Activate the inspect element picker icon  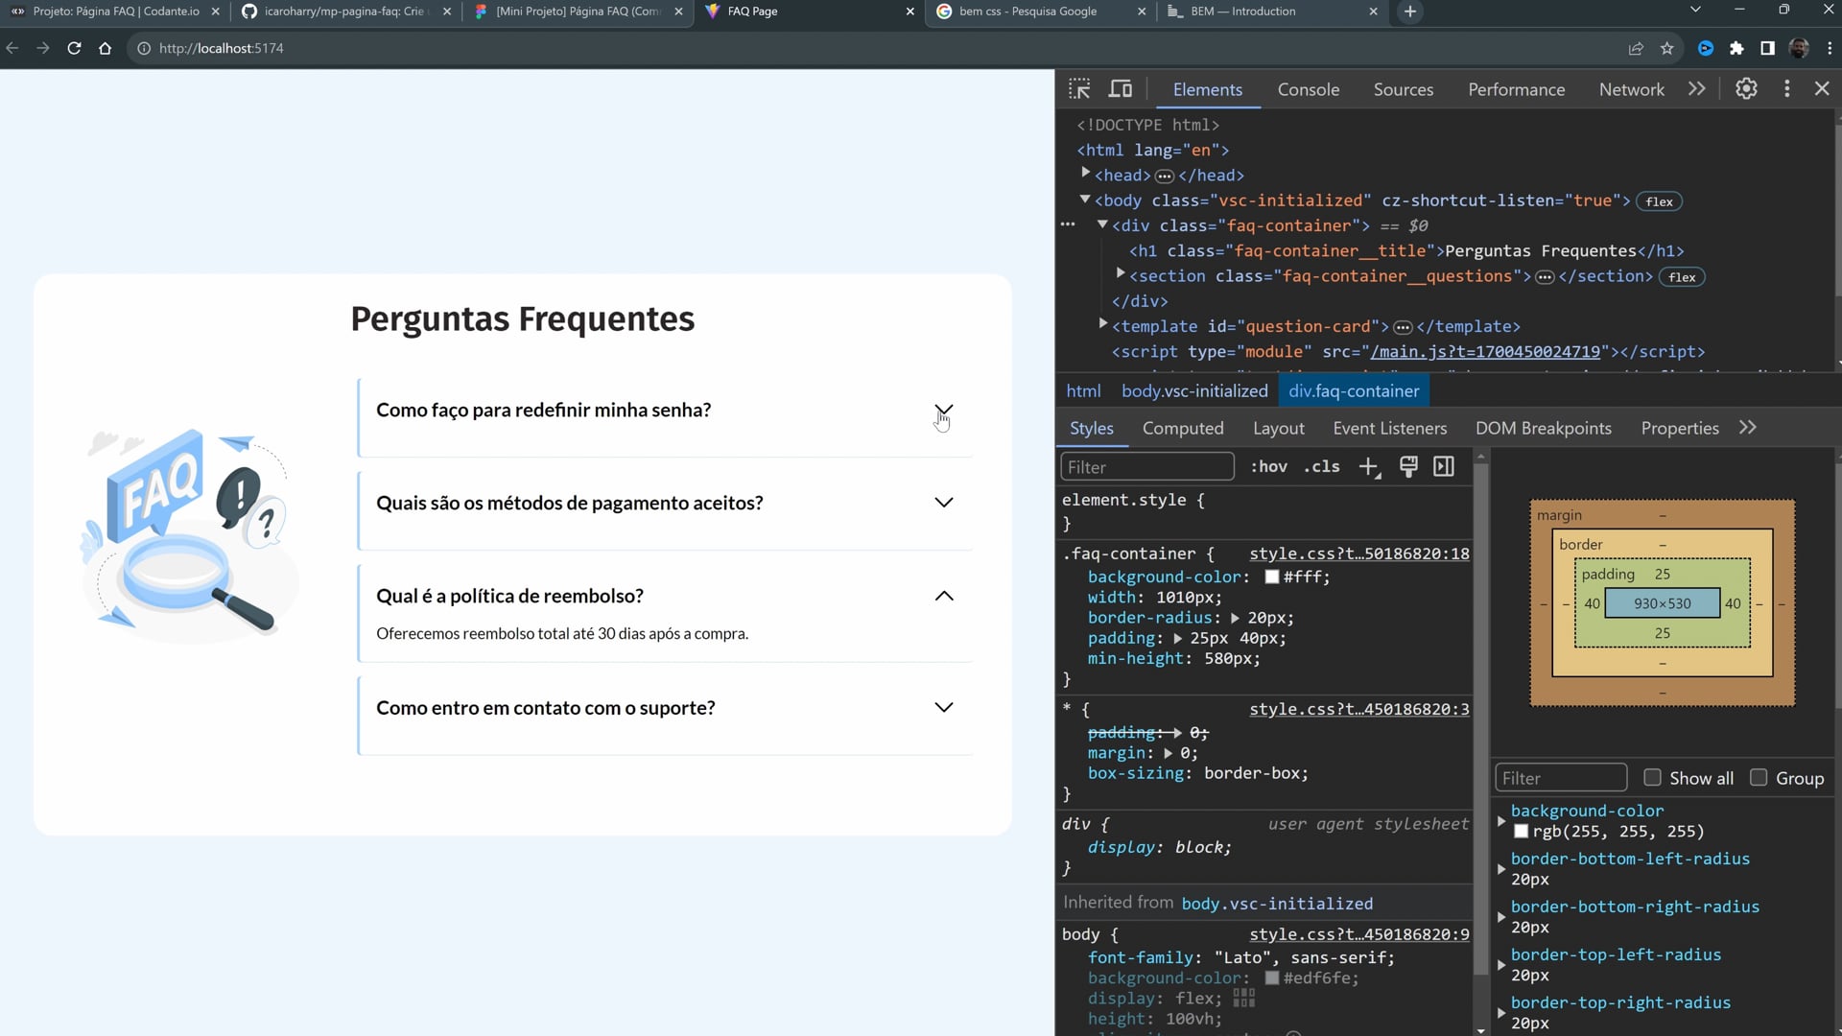tap(1079, 89)
